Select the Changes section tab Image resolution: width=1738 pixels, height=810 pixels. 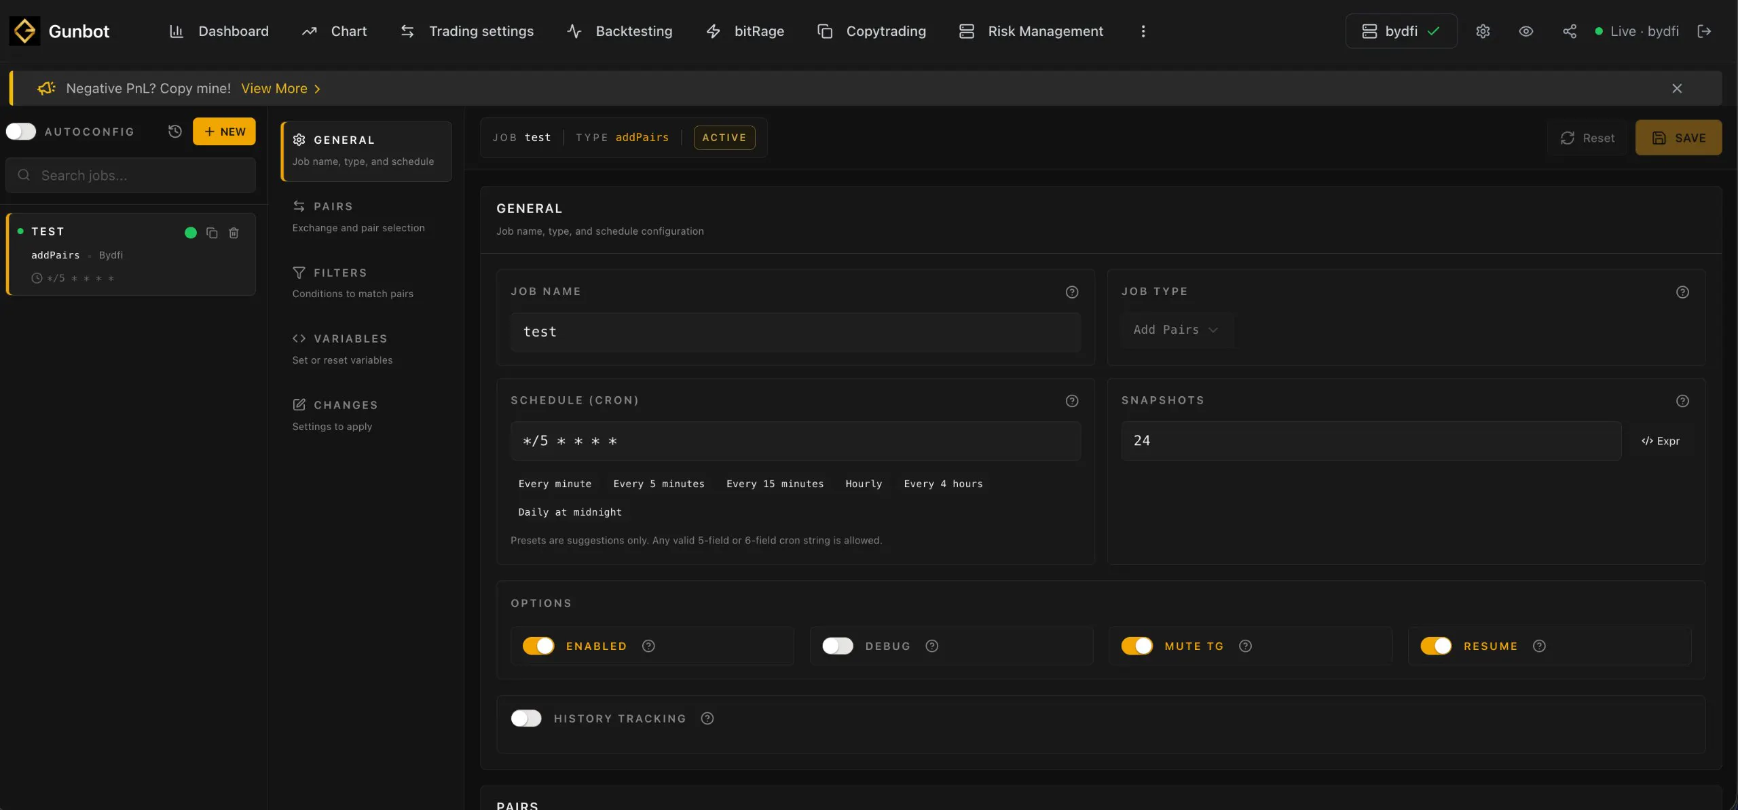[367, 415]
